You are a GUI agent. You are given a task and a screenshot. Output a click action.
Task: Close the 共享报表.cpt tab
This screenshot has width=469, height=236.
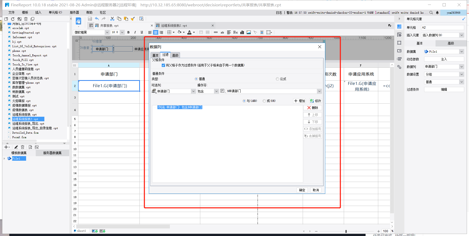tap(152, 26)
